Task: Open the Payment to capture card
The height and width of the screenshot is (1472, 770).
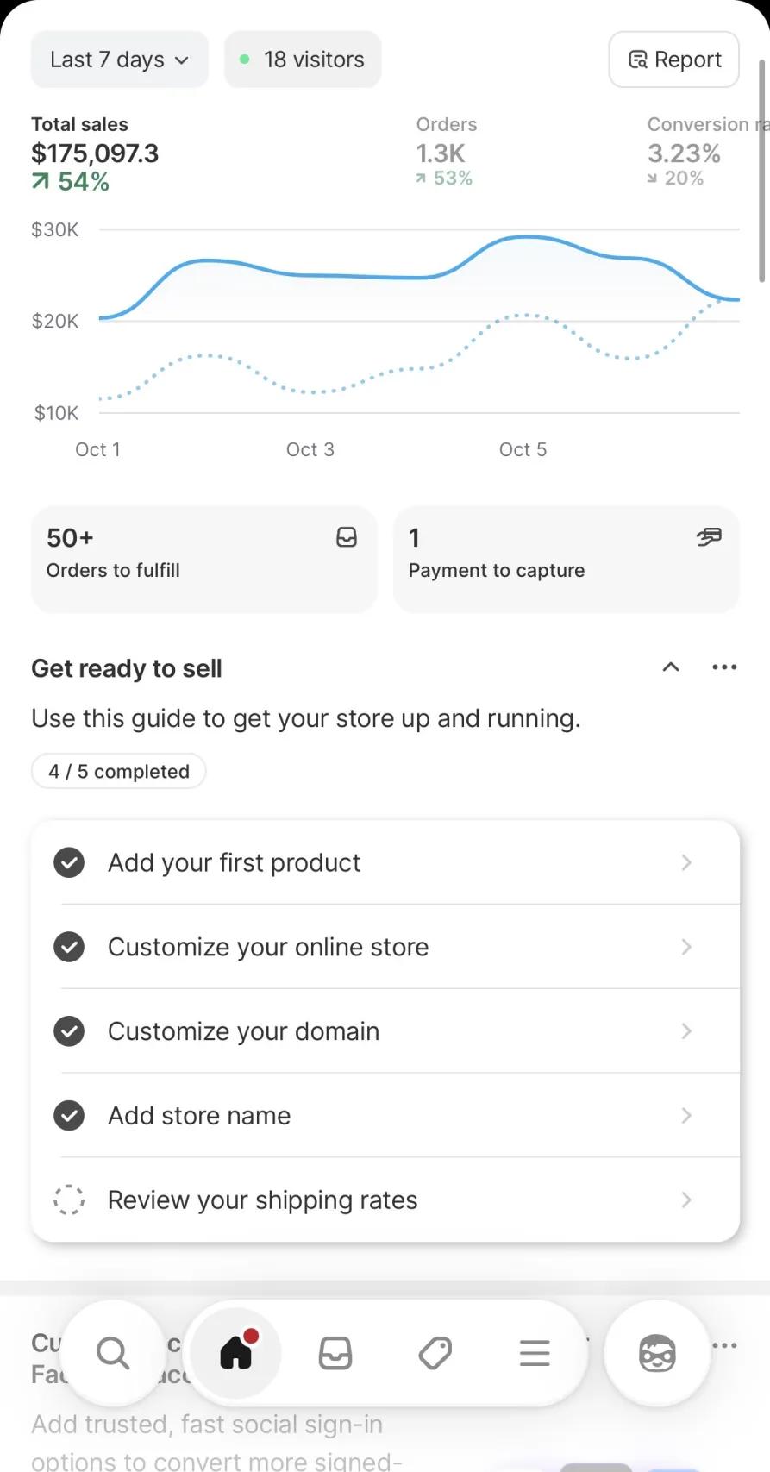Action: click(566, 559)
